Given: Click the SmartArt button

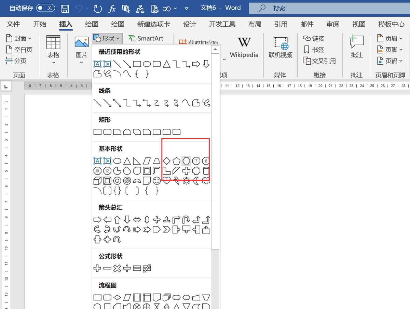Looking at the screenshot, I should coord(146,38).
